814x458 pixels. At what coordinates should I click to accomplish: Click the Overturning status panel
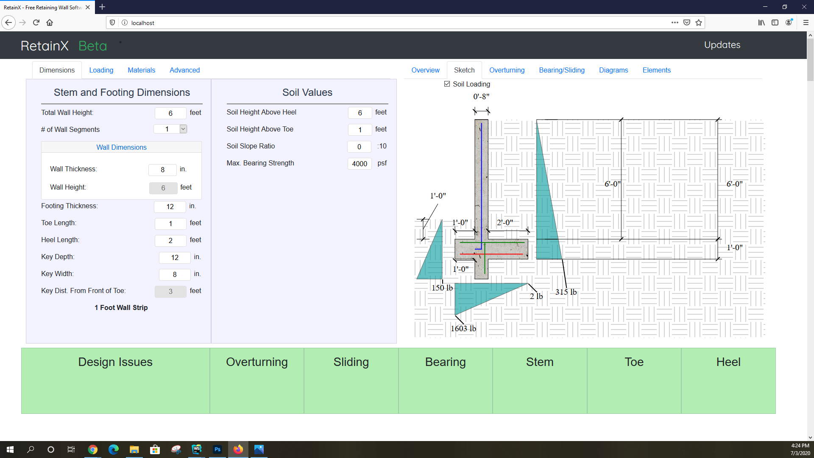(x=256, y=380)
